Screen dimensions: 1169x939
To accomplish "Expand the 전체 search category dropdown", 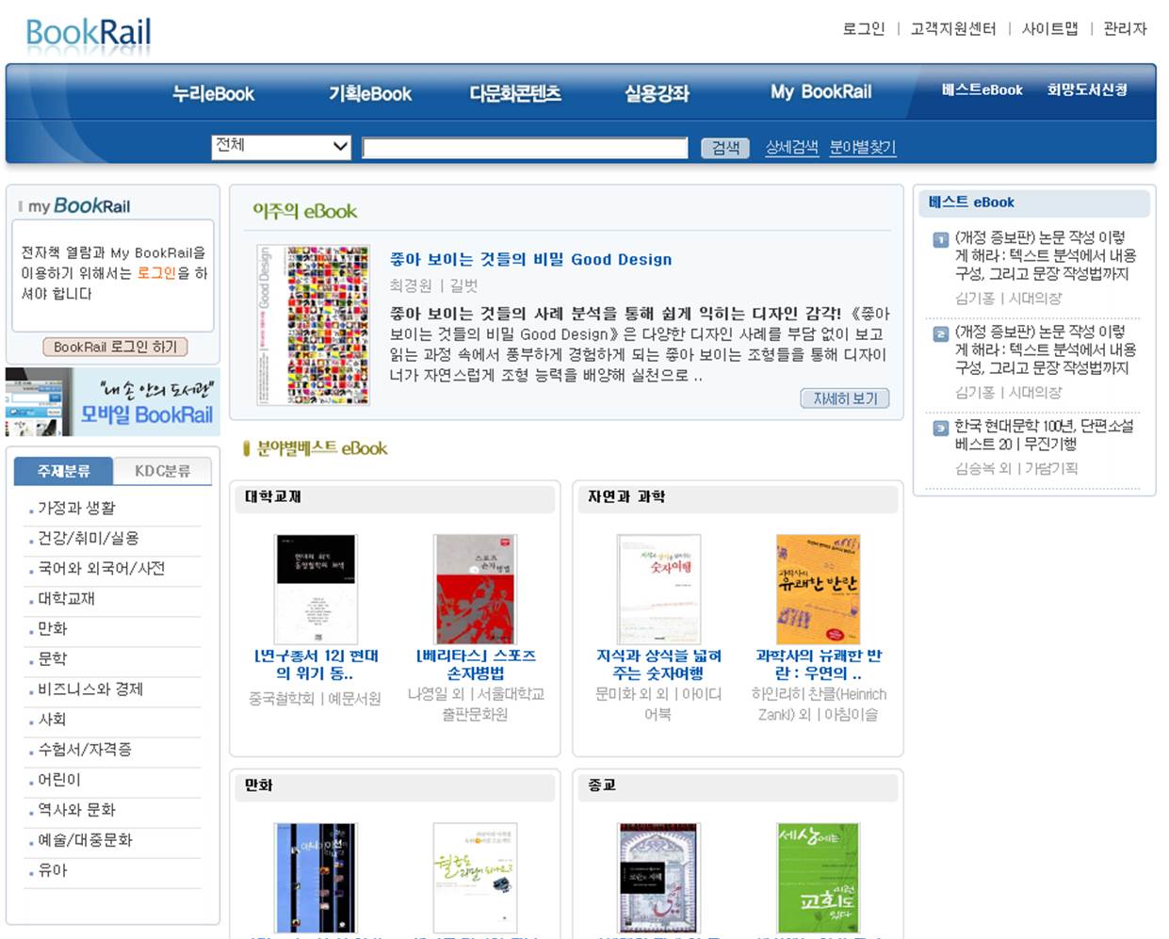I will pyautogui.click(x=282, y=146).
